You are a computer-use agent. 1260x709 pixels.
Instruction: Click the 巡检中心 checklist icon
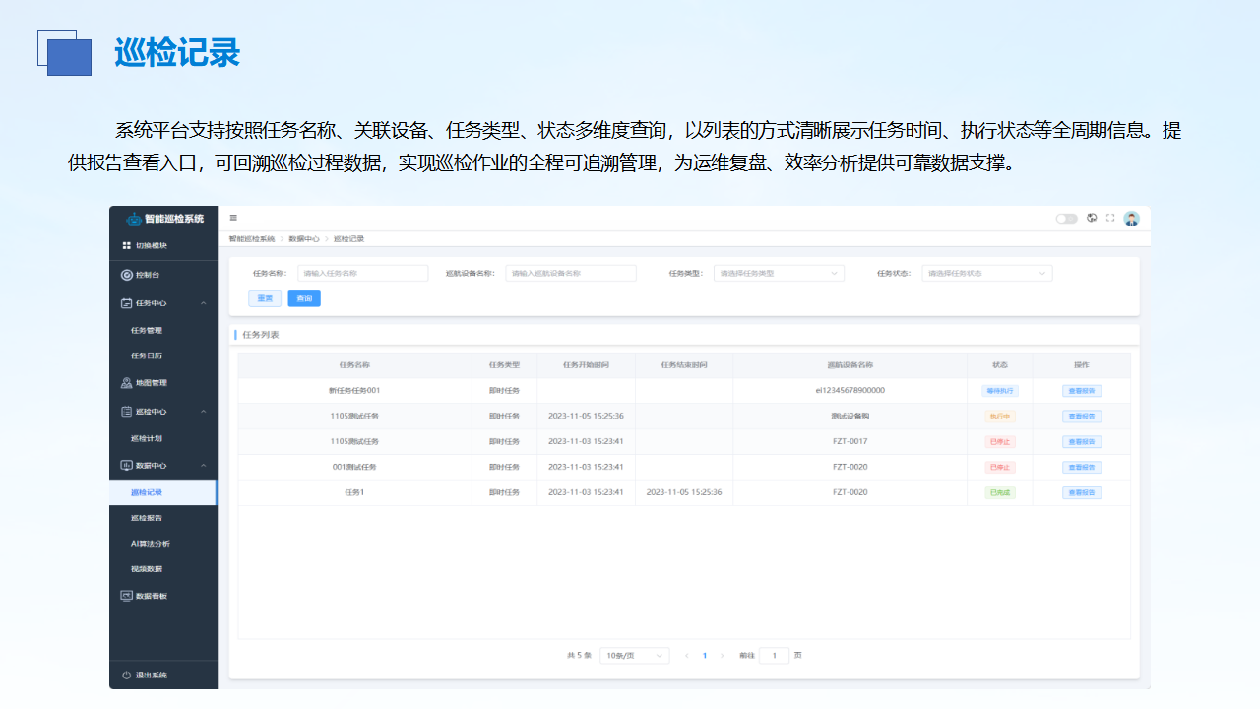pos(126,412)
